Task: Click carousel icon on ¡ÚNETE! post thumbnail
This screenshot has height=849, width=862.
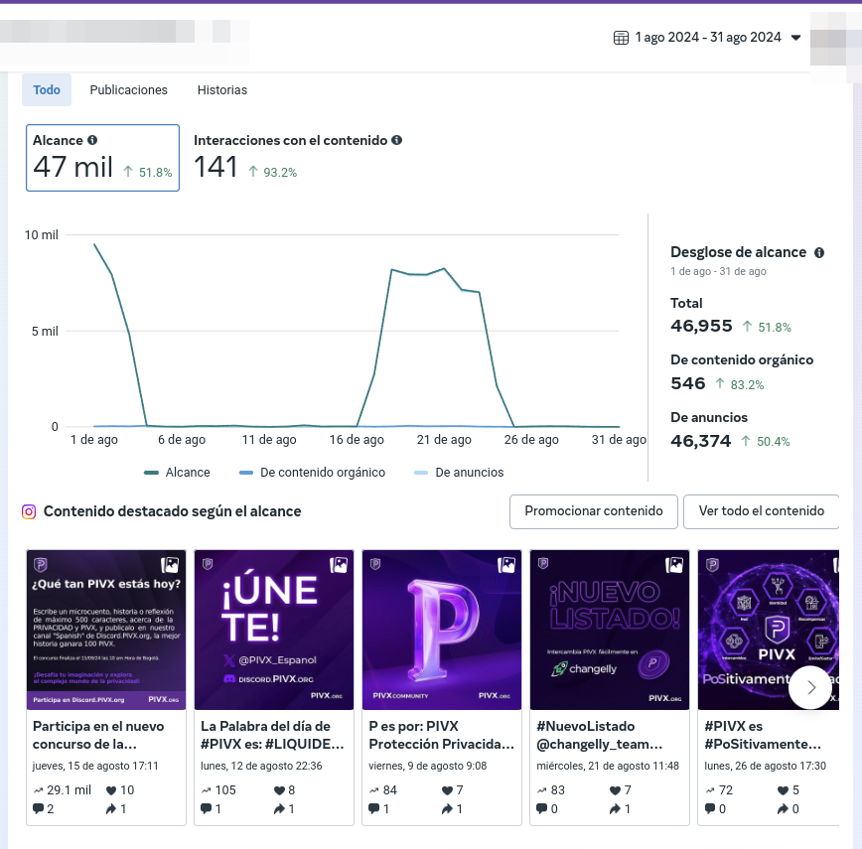Action: tap(338, 565)
